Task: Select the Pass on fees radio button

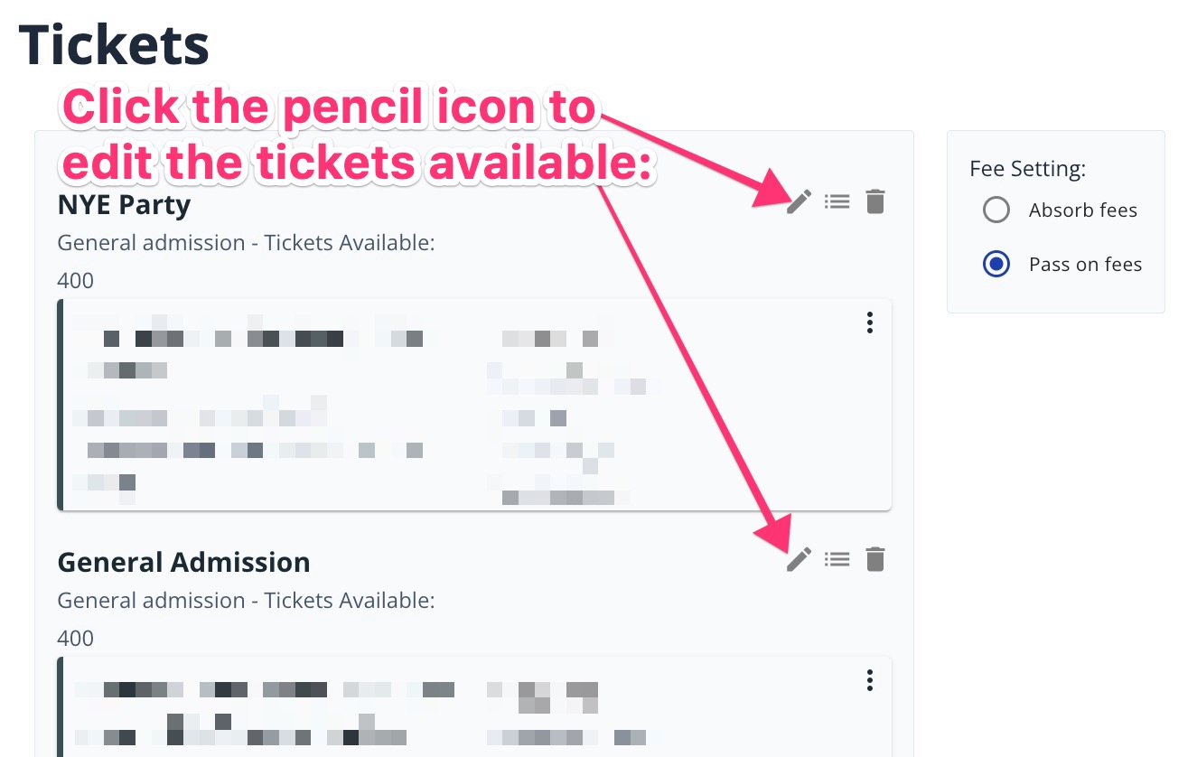Action: [x=996, y=265]
